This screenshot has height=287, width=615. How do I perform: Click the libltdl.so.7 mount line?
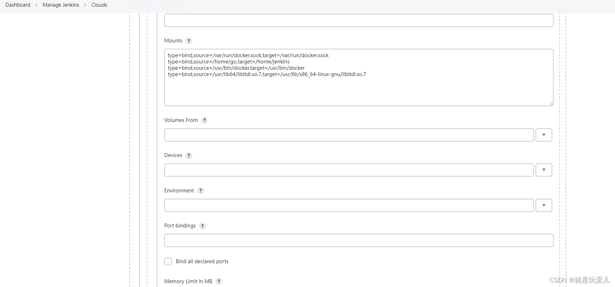[x=267, y=74]
